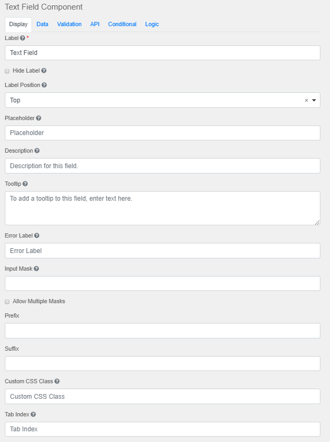Check the Allow Multiple Masks checkbox
The image size is (330, 442).
click(x=7, y=302)
